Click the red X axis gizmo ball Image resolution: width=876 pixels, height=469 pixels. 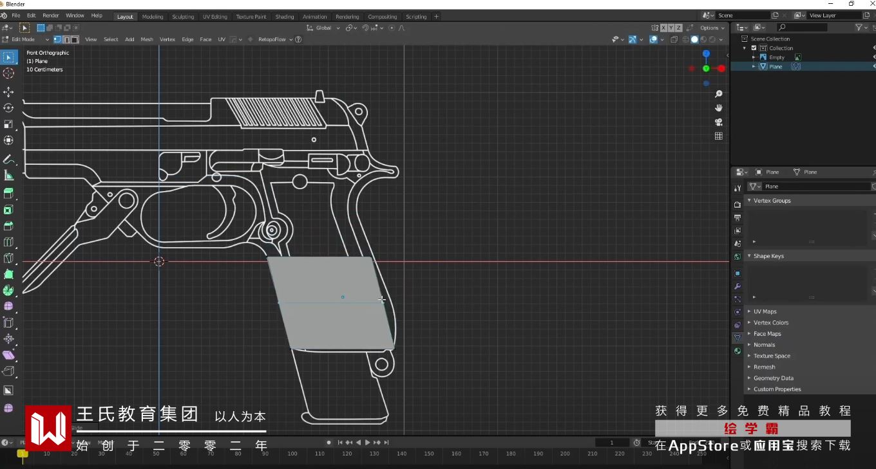(x=721, y=68)
